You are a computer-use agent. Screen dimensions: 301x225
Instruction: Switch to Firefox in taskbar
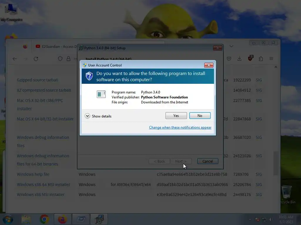pyautogui.click(x=62, y=219)
